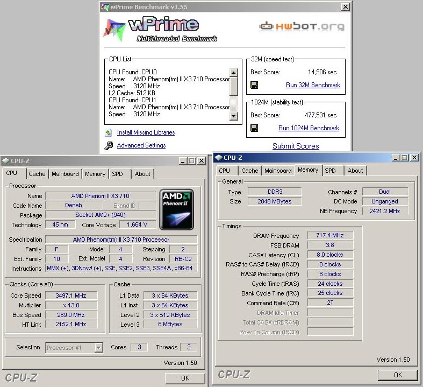This screenshot has height=387, width=423.
Task: Click the Install Missing Libraries icon
Action: 109,132
